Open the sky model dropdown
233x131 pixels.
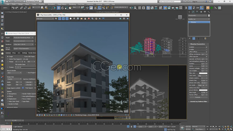tap(202, 85)
